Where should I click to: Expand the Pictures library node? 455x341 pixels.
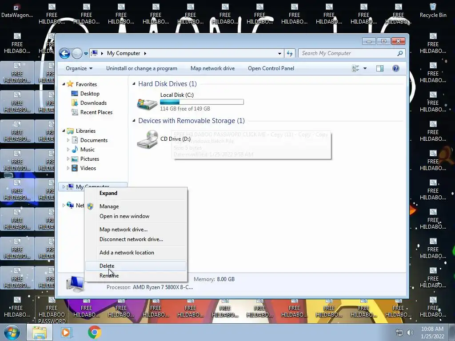point(68,159)
